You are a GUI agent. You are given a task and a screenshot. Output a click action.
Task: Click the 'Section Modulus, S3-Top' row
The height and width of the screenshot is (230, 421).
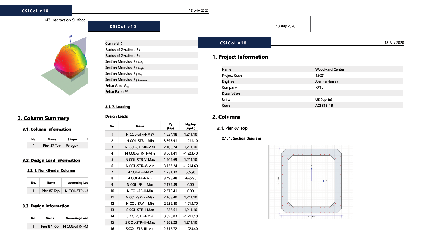[152, 74]
